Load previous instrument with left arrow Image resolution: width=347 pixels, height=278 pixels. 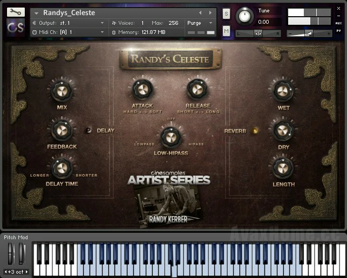click(x=201, y=13)
